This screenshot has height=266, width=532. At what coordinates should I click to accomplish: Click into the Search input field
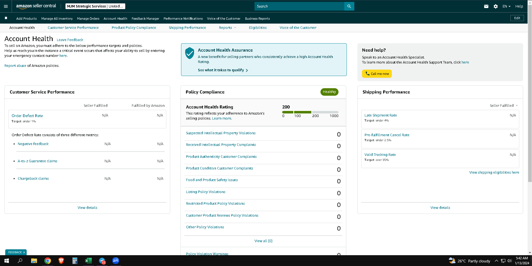(299, 6)
